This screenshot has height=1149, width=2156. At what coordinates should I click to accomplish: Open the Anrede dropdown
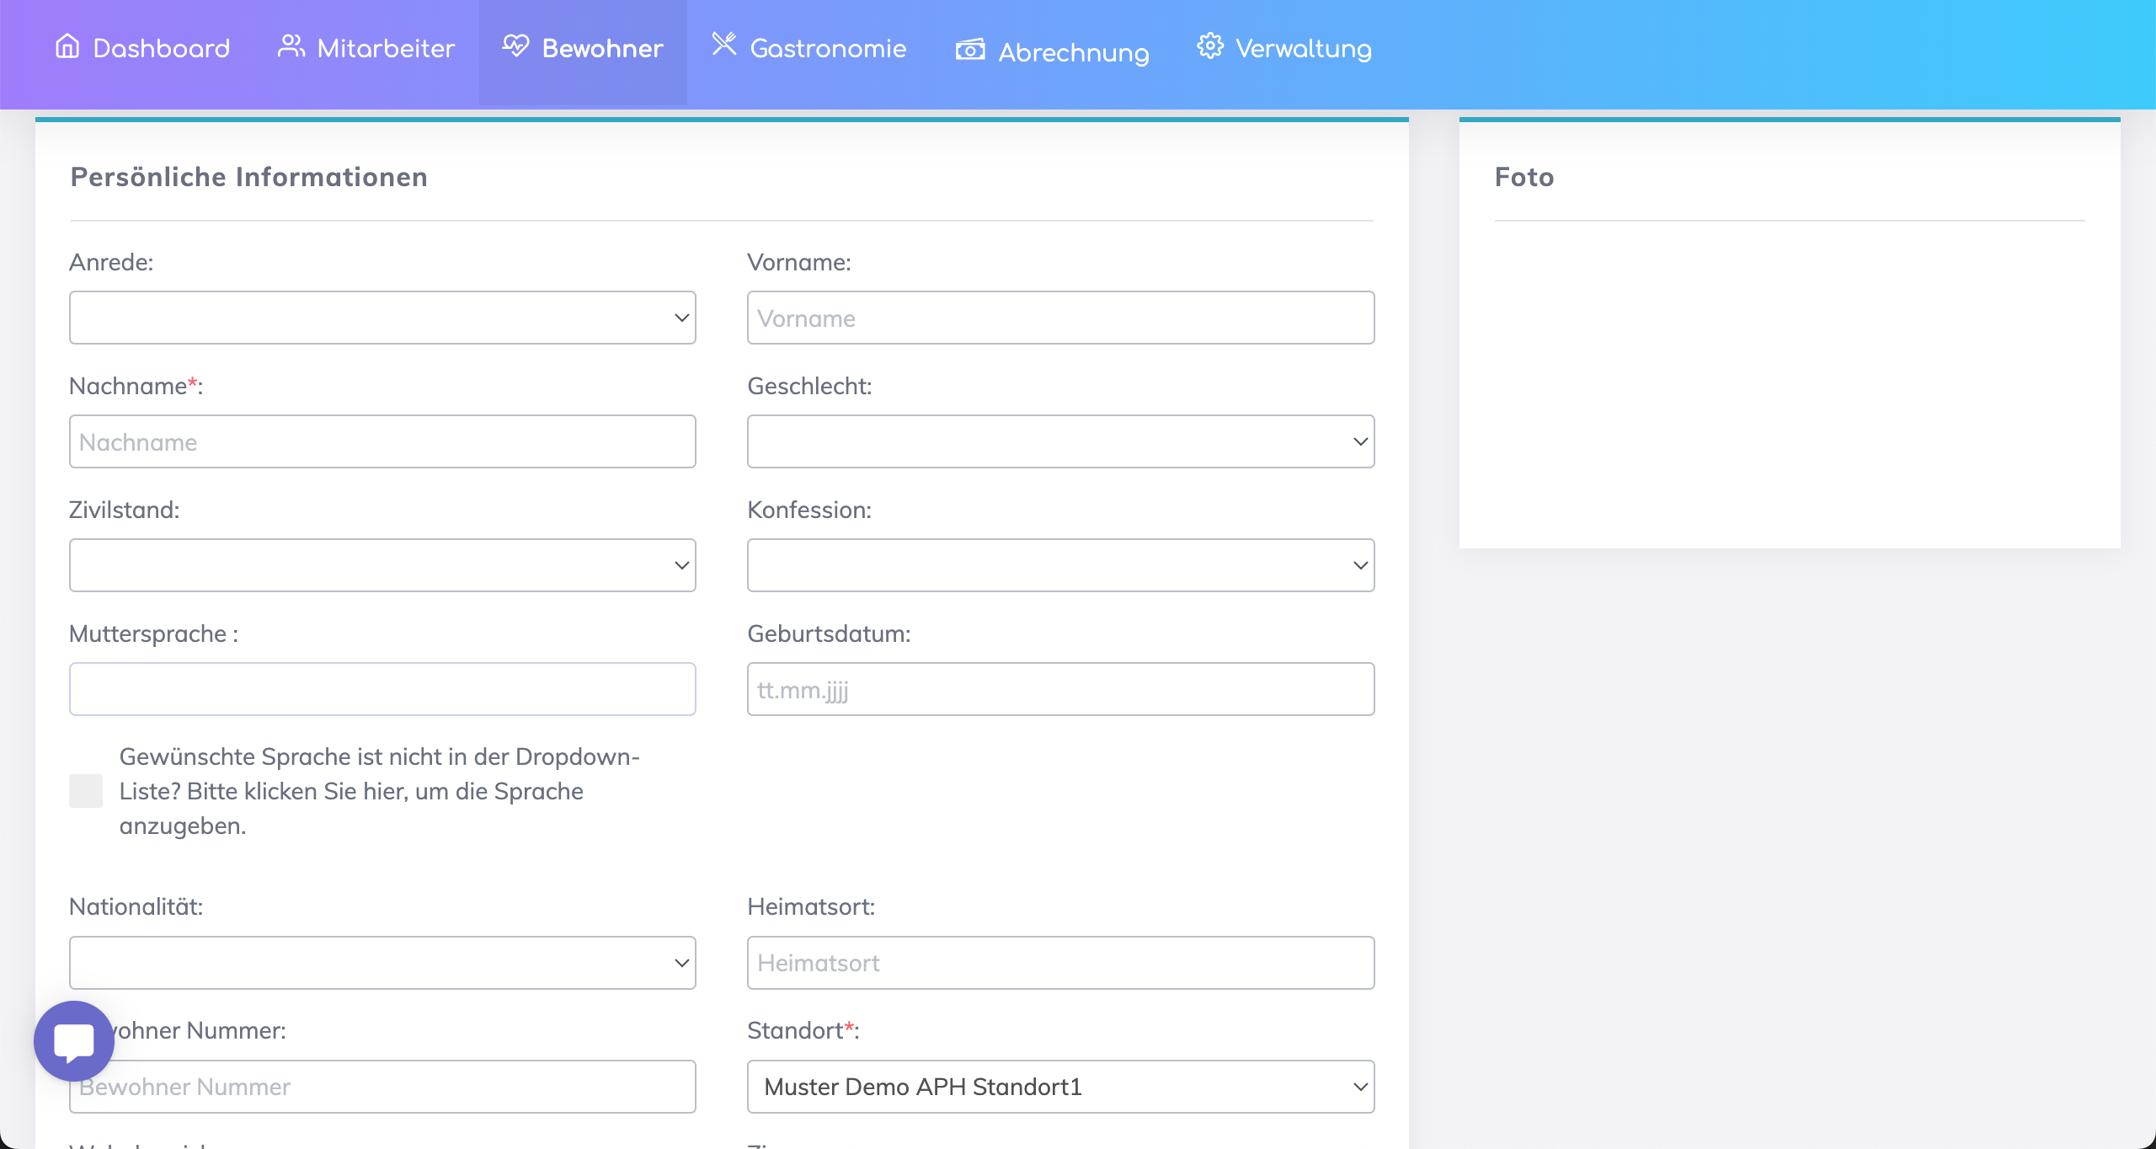click(382, 318)
